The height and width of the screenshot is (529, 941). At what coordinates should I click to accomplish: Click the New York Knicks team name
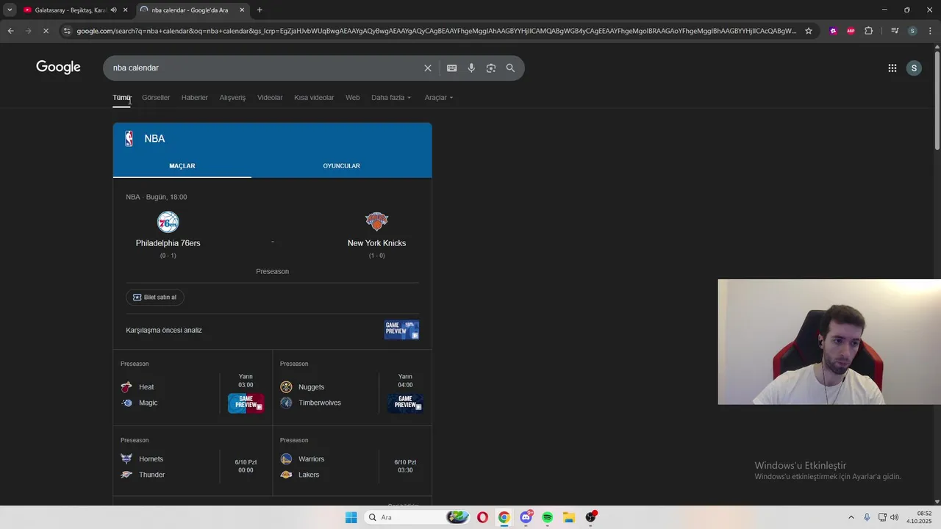(x=376, y=243)
